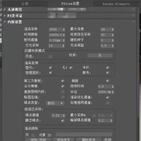Toggle the 运动模糊 checkbox
The image size is (141, 141).
pyautogui.click(x=63, y=86)
